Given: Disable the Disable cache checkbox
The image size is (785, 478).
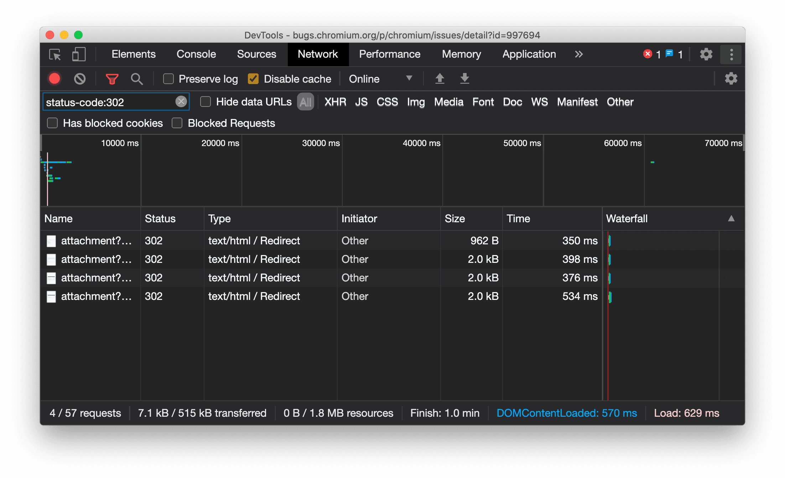Looking at the screenshot, I should (254, 79).
